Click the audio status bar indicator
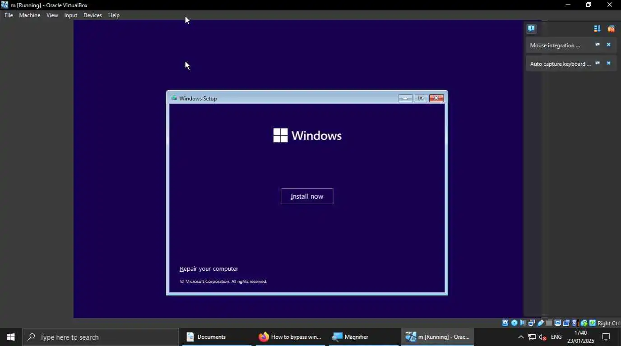621x346 pixels. (x=523, y=323)
